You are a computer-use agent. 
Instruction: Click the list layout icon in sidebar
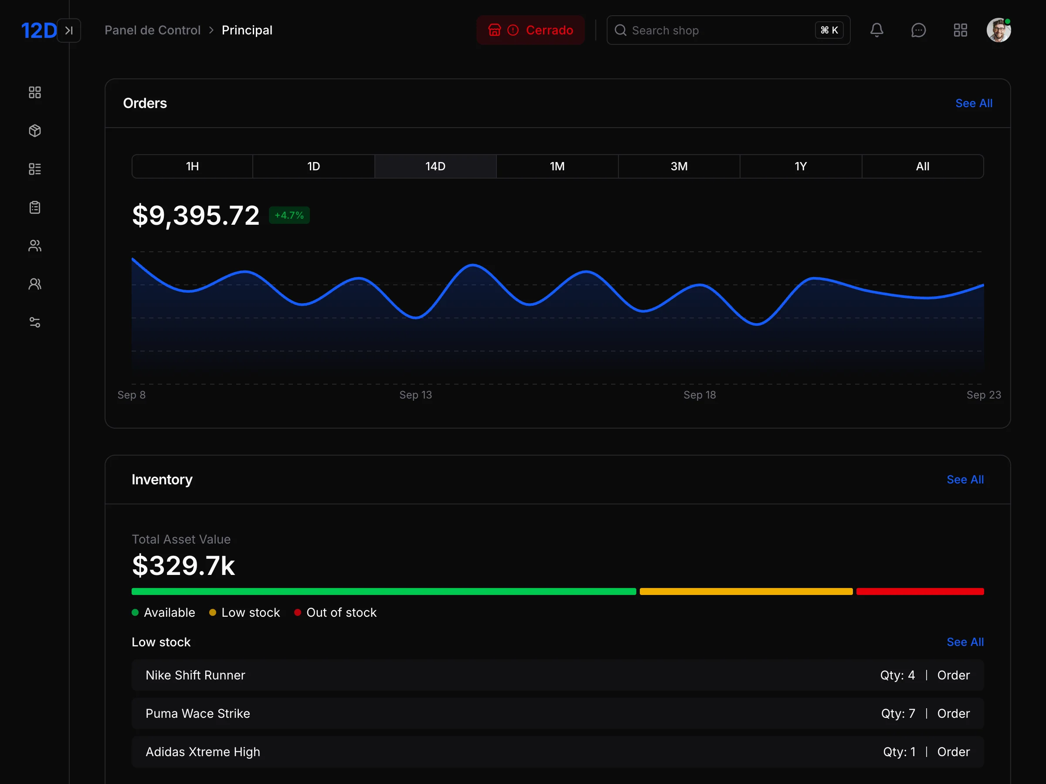34,169
